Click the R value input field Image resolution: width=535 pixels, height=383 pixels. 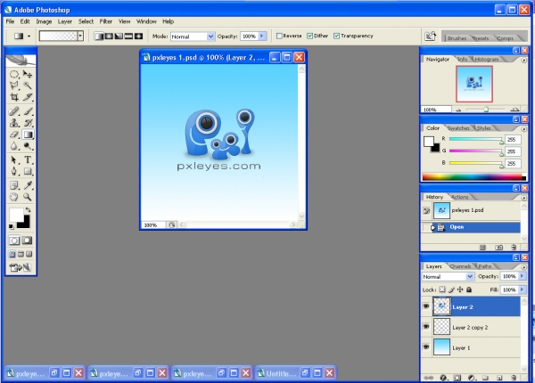pos(513,139)
